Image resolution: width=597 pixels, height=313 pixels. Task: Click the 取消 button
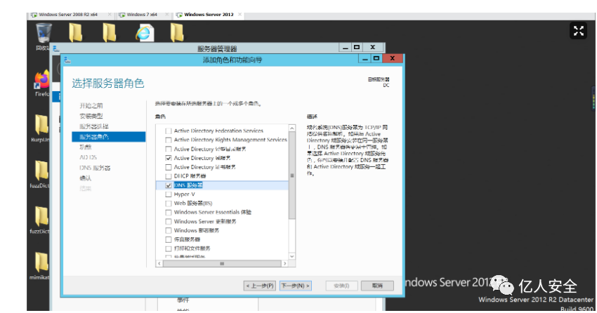click(377, 286)
